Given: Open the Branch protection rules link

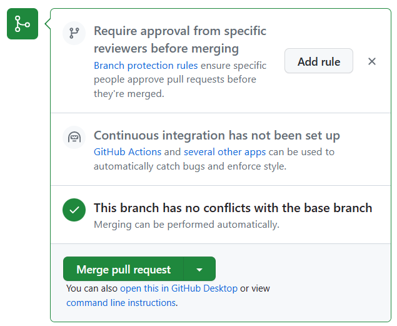Looking at the screenshot, I should point(146,66).
